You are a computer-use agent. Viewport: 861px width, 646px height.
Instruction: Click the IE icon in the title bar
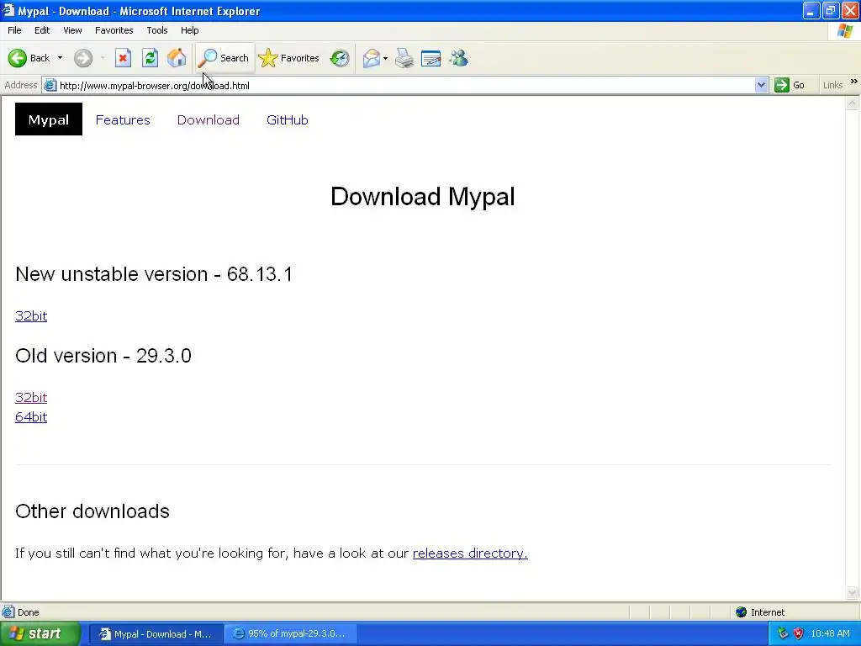[x=8, y=10]
